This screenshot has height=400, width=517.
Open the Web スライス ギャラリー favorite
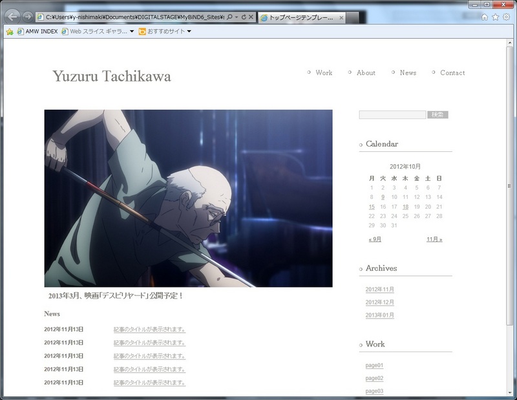click(94, 31)
